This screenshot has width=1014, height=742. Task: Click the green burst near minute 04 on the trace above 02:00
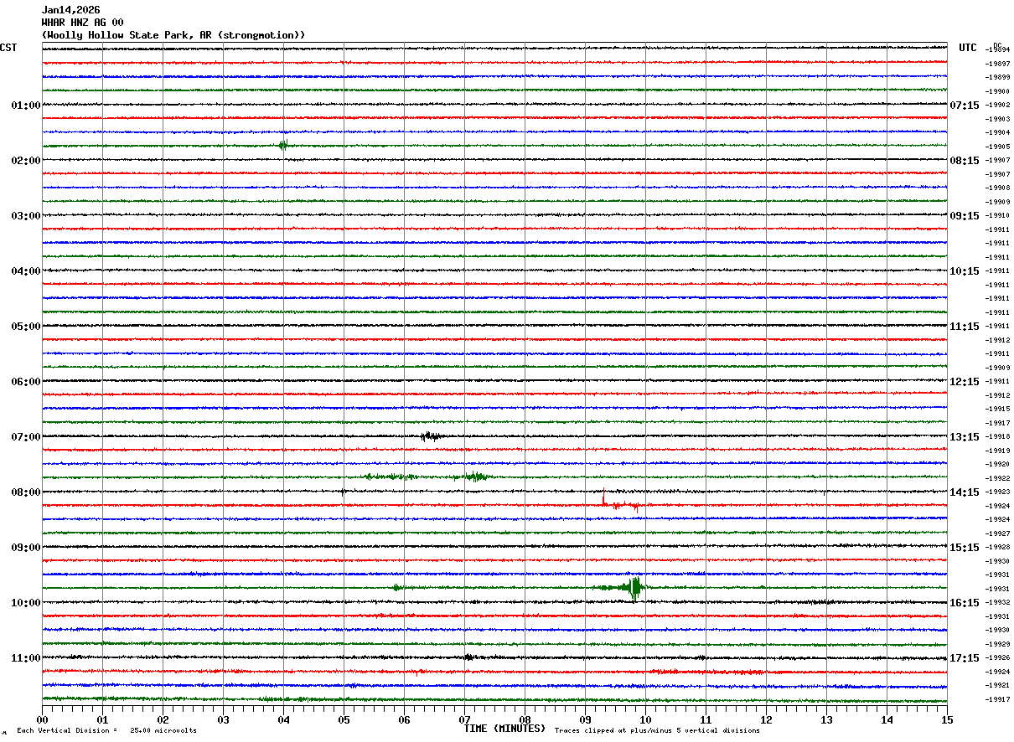pyautogui.click(x=283, y=145)
